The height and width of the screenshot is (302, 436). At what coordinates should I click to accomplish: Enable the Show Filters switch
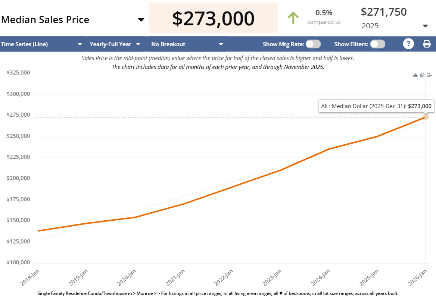tap(377, 44)
